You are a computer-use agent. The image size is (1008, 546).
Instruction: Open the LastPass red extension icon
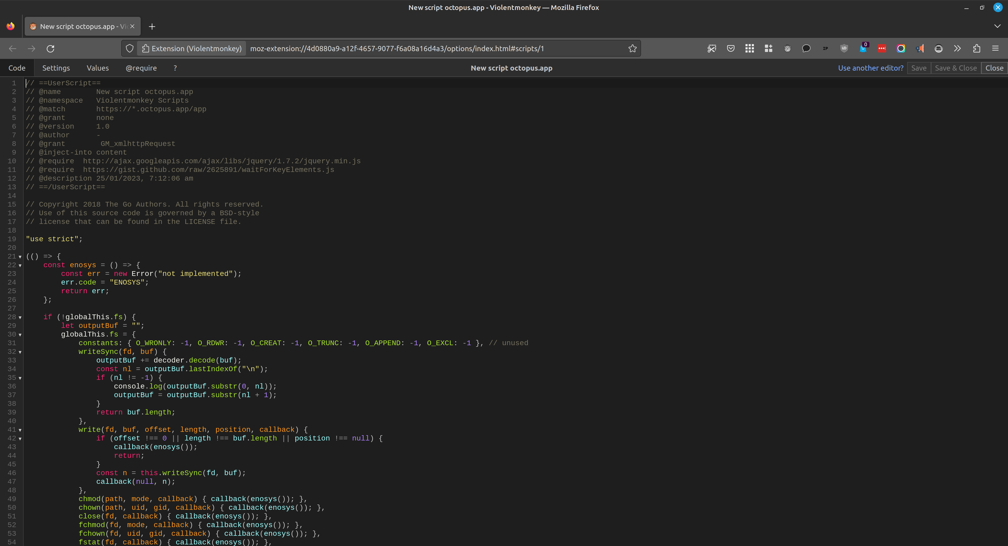pos(882,49)
